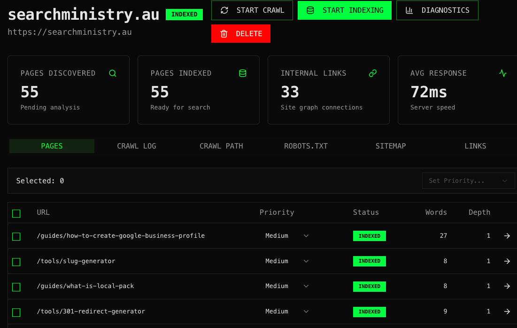The height and width of the screenshot is (328, 517).
Task: Click the Status column header
Action: click(x=366, y=212)
